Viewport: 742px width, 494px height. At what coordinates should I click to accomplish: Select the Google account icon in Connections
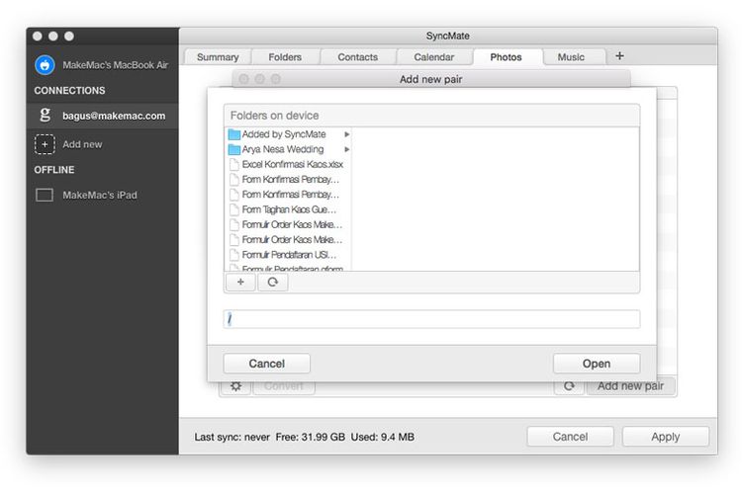pyautogui.click(x=45, y=115)
